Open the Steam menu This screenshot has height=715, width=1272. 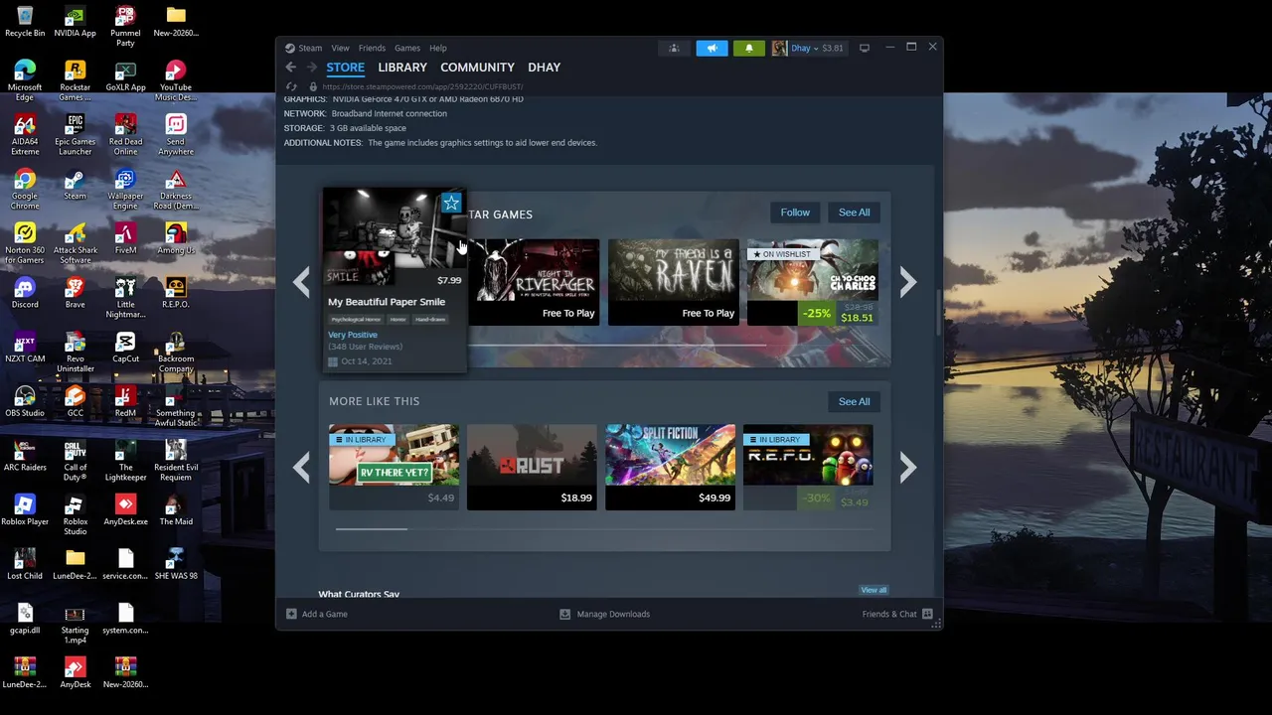pyautogui.click(x=310, y=48)
